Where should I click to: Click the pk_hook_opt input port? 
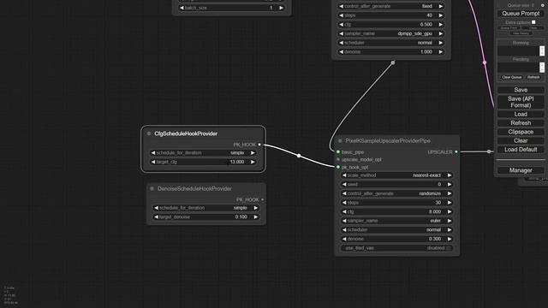[x=338, y=168]
